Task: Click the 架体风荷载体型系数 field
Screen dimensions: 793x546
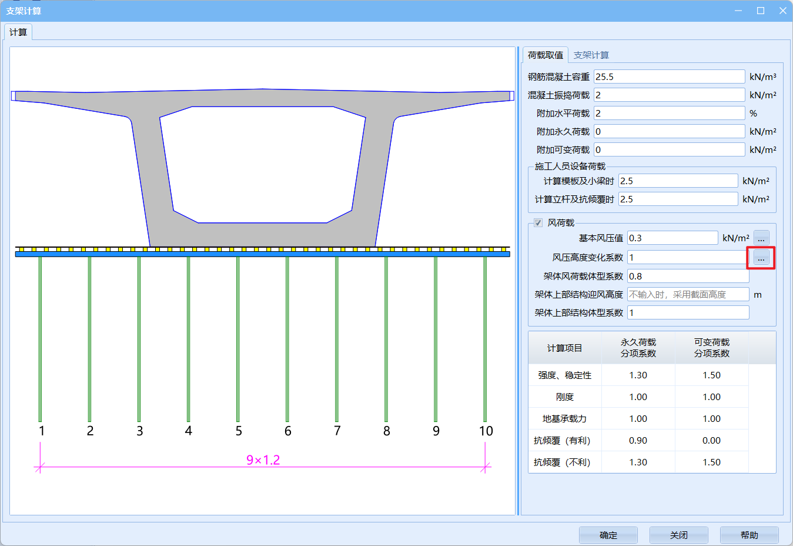Action: coord(688,277)
